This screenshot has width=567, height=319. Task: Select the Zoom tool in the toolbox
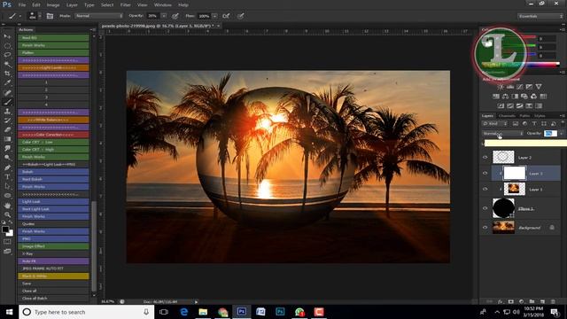click(7, 214)
